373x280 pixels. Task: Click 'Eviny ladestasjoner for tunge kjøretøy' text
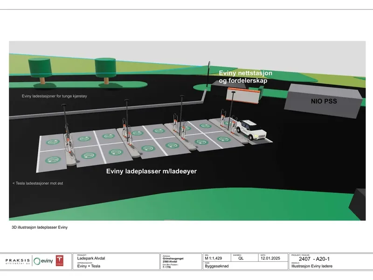click(x=54, y=96)
